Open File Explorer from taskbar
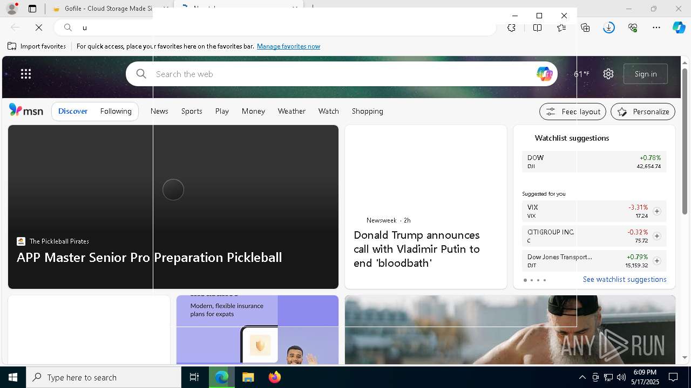The width and height of the screenshot is (691, 388). (x=248, y=377)
